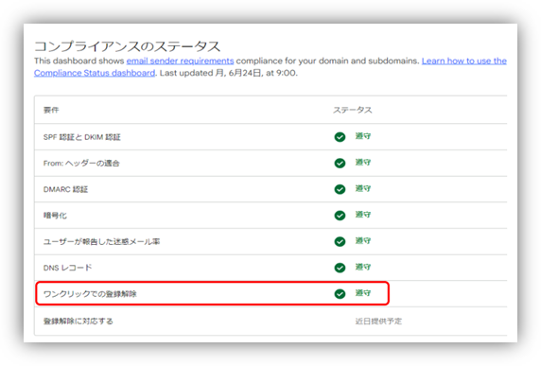The height and width of the screenshot is (366, 541).
Task: Click the 近日提供予定 status text
Action: [x=378, y=322]
